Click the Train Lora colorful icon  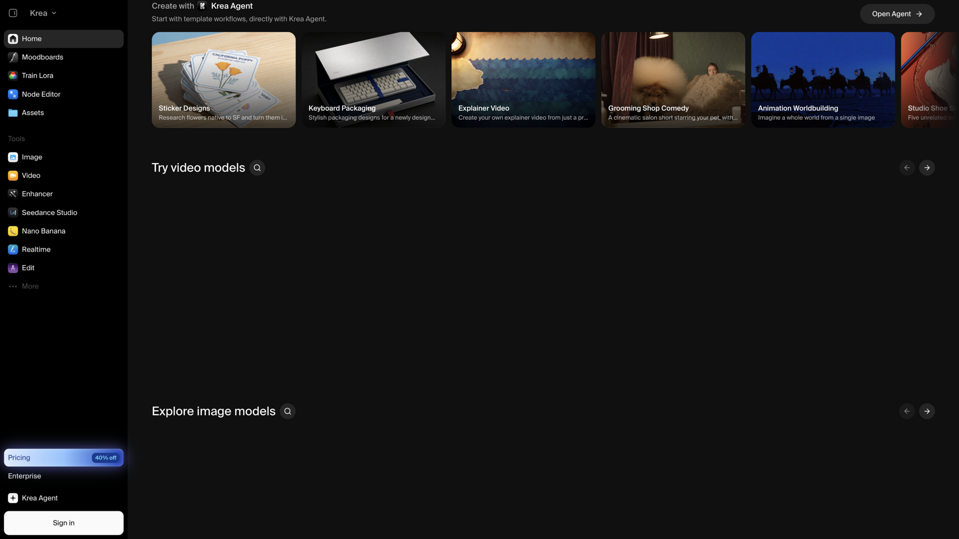[13, 76]
